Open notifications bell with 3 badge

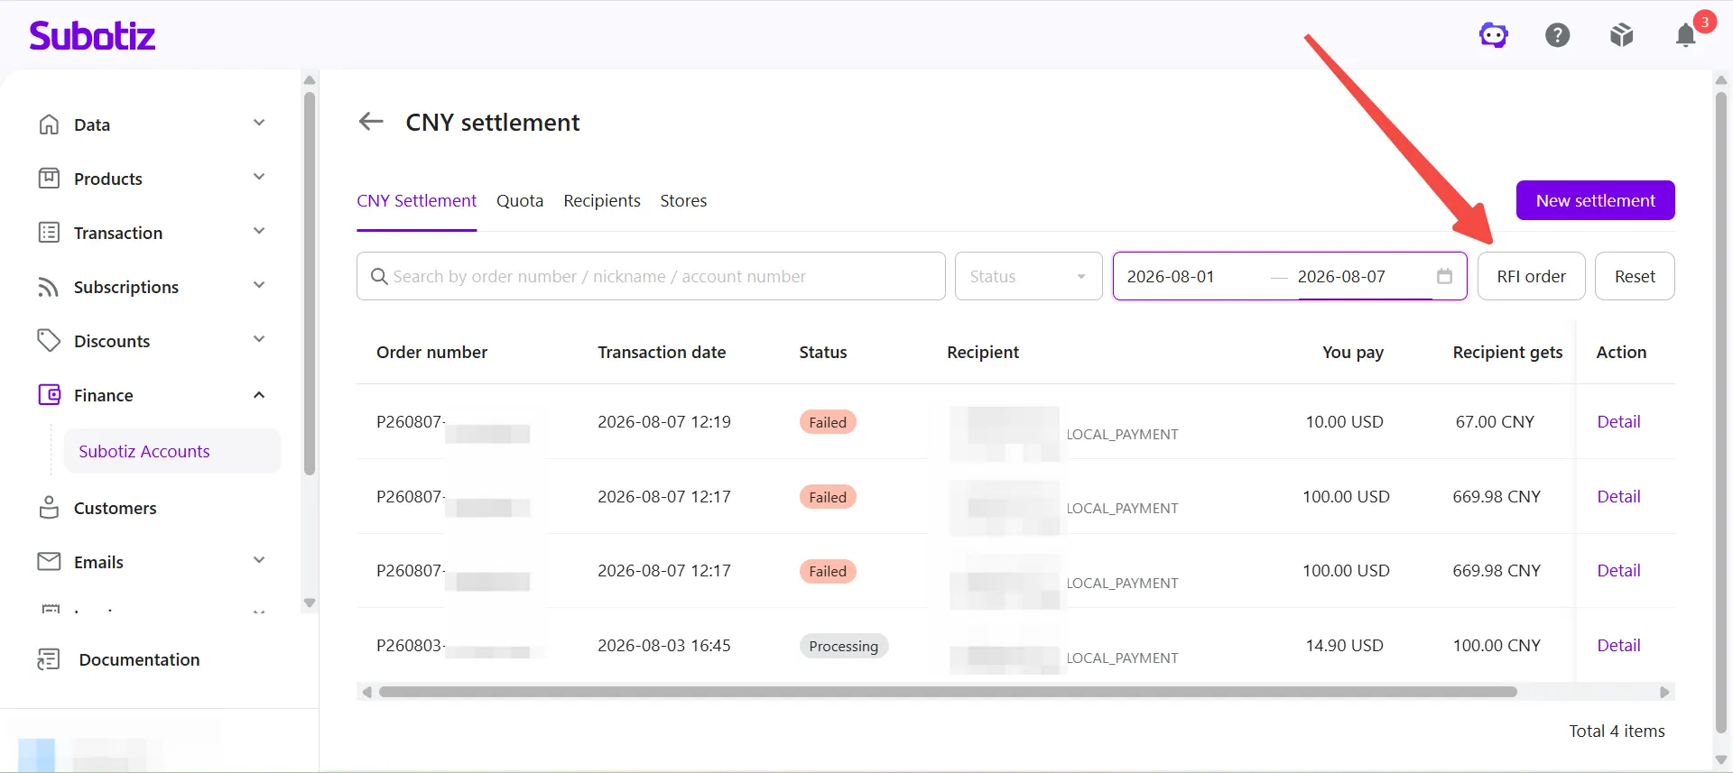point(1686,35)
